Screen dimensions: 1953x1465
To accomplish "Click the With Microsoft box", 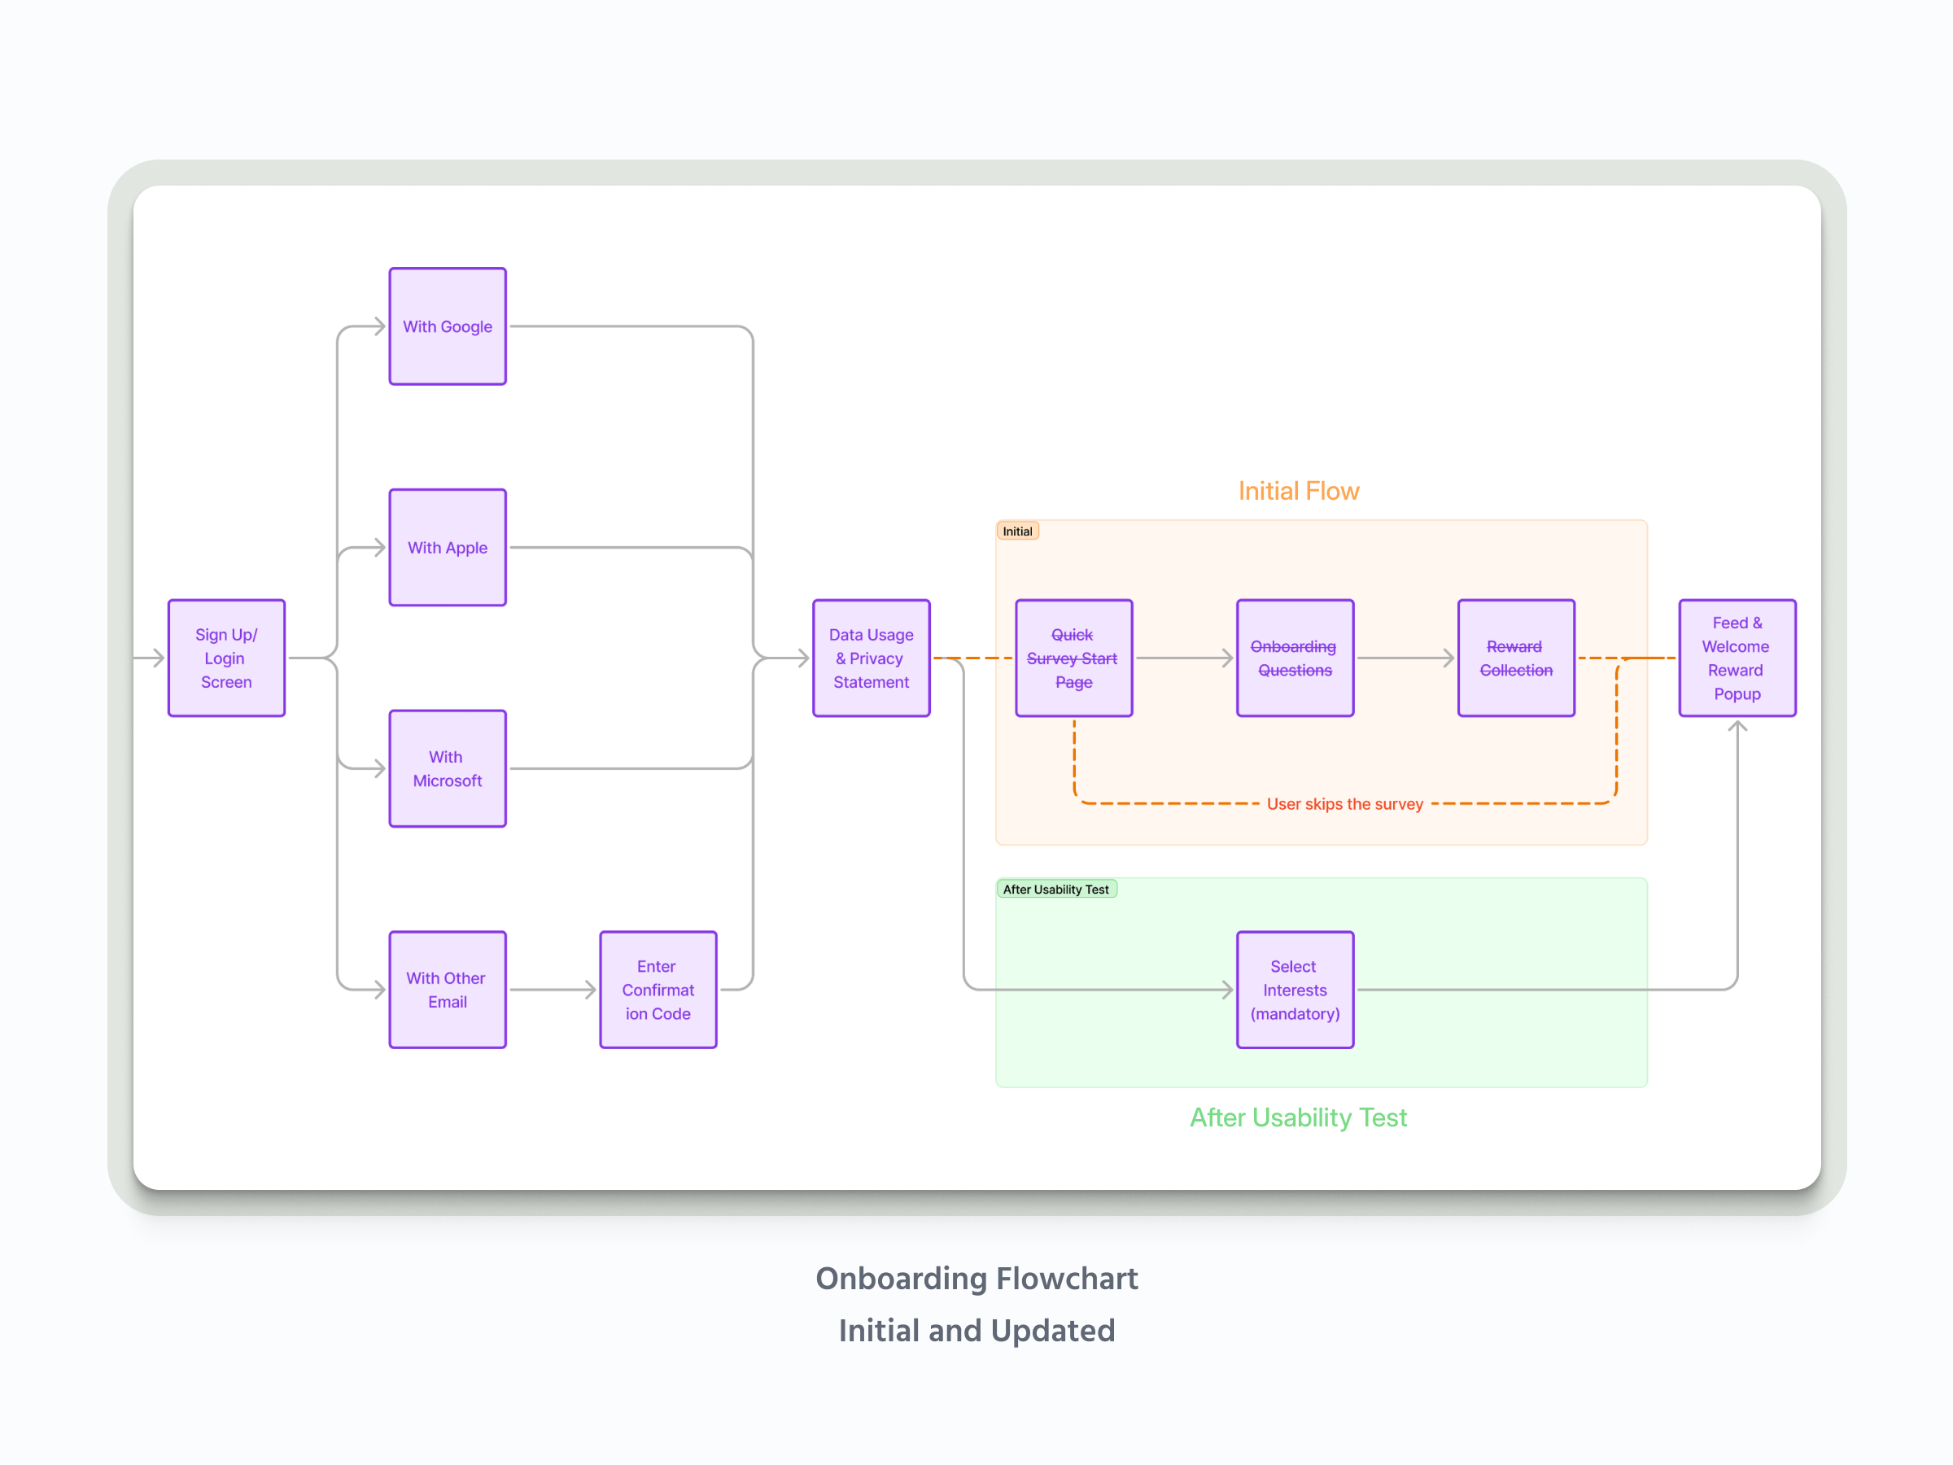I will tap(448, 768).
